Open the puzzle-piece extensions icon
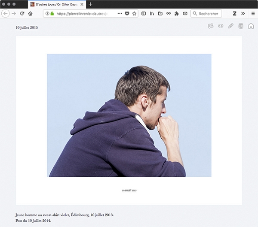The height and width of the screenshot is (227, 258). 177,14
